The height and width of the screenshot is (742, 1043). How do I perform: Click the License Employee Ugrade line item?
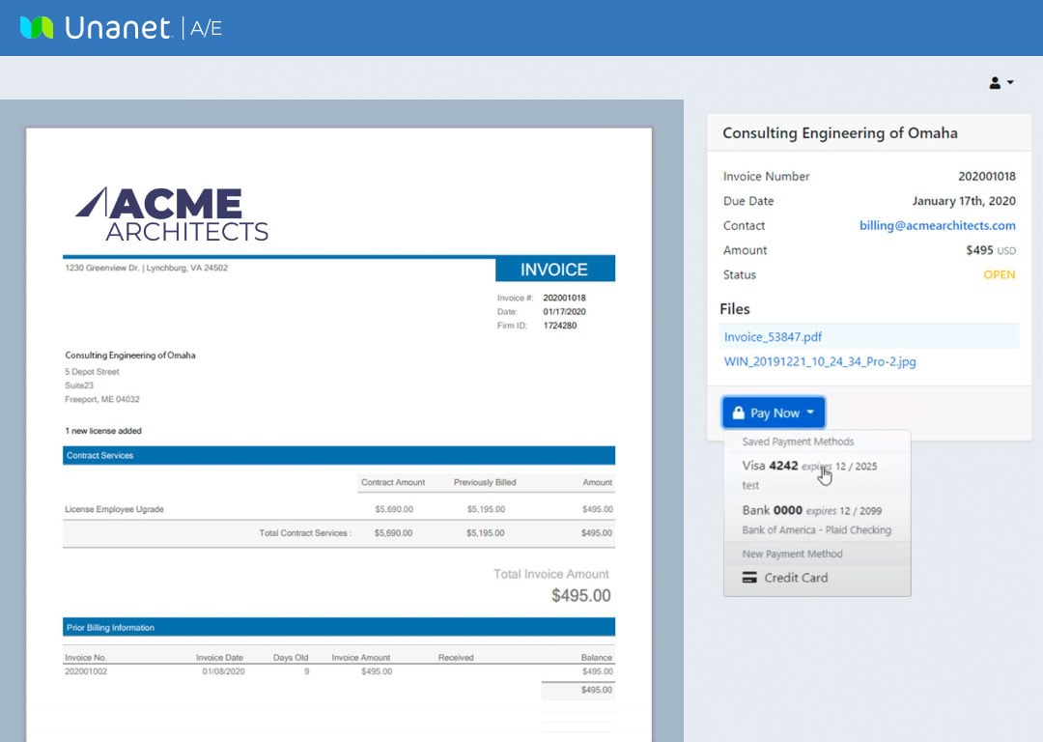(114, 509)
